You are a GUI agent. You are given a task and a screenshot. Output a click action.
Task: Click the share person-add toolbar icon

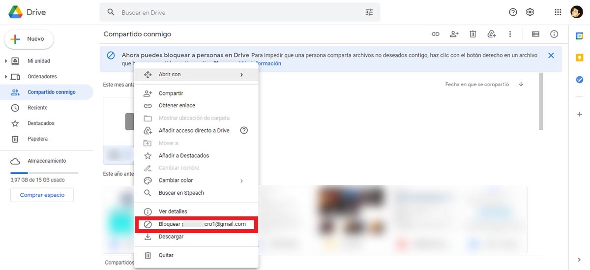454,34
